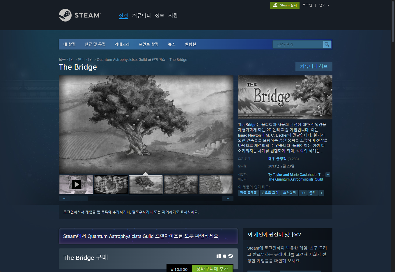395x272 pixels.
Task: Select the 퍼즐 플랫폼 tag
Action: (248, 193)
